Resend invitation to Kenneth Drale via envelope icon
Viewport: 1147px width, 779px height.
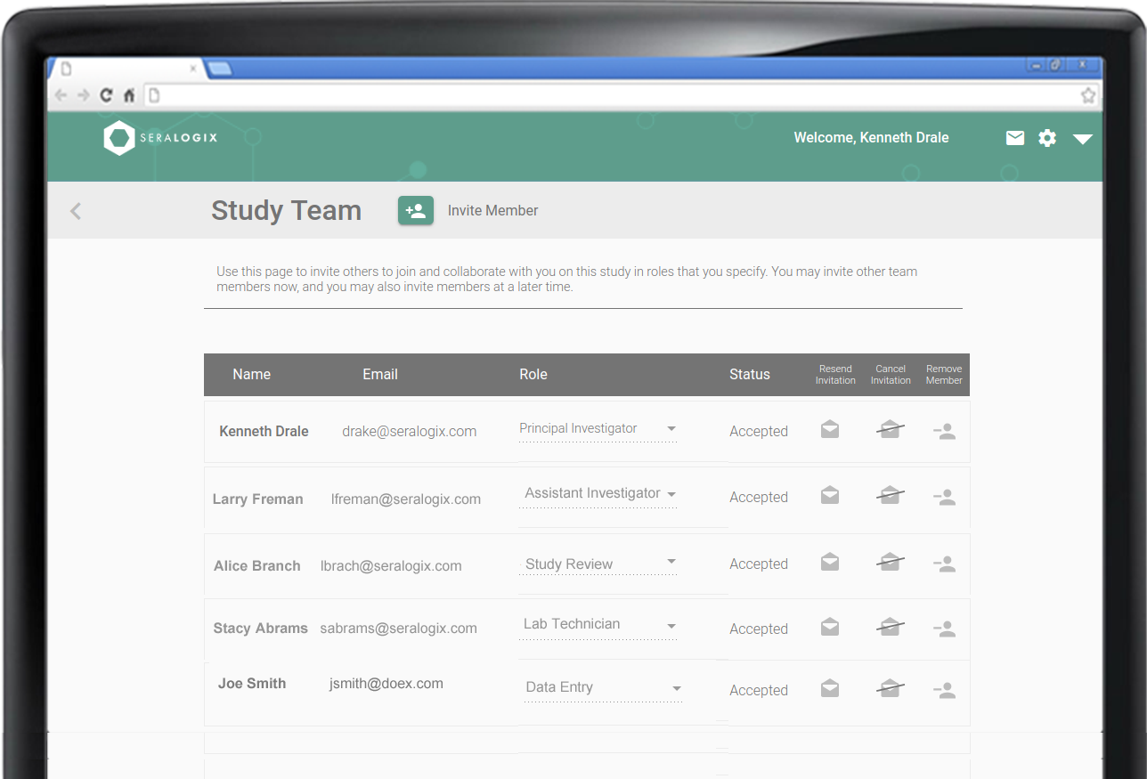829,428
